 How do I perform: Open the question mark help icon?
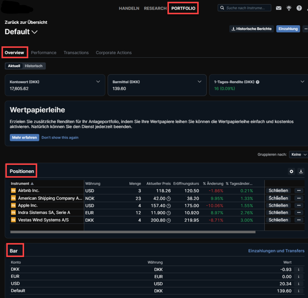point(299,8)
